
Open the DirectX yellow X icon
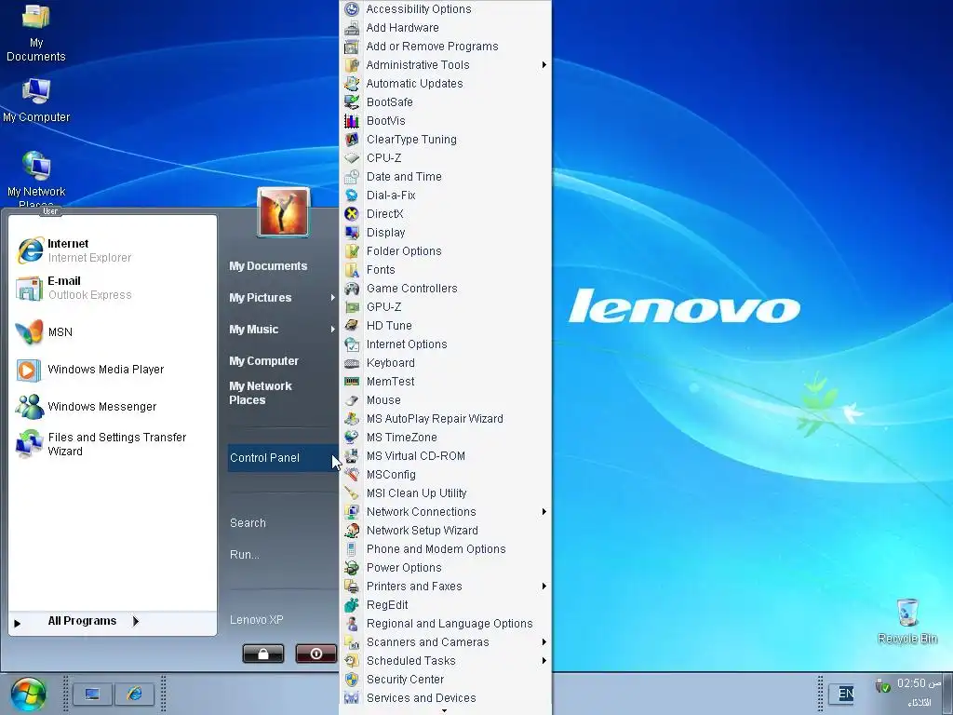tap(351, 214)
